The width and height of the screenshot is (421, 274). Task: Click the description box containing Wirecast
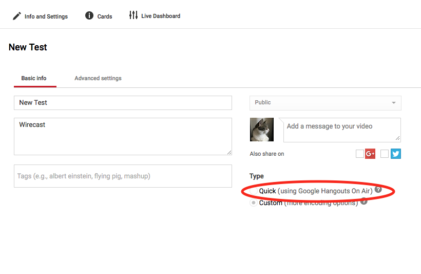pos(123,136)
